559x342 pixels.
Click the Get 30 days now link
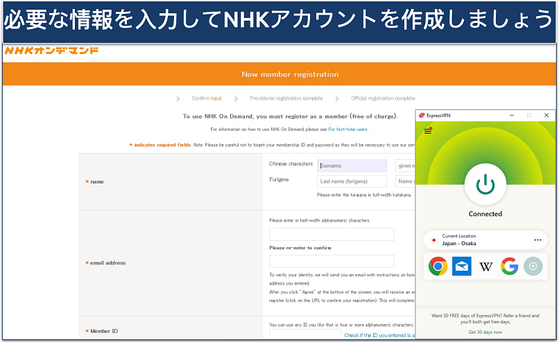(x=485, y=332)
